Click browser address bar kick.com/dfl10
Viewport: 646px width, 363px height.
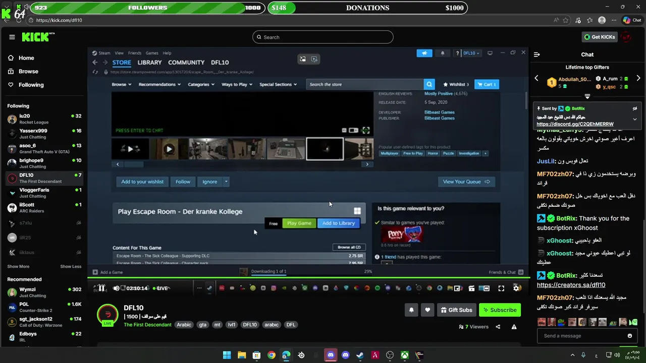tap(288, 20)
